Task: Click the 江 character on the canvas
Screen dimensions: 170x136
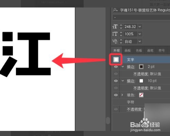Action: (26, 54)
